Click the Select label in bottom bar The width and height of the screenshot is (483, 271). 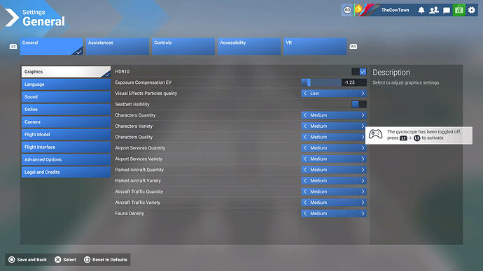pyautogui.click(x=69, y=260)
